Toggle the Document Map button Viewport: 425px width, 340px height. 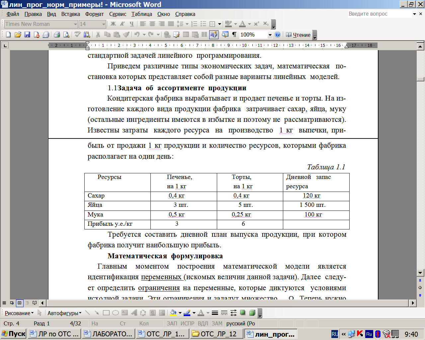[x=225, y=35]
